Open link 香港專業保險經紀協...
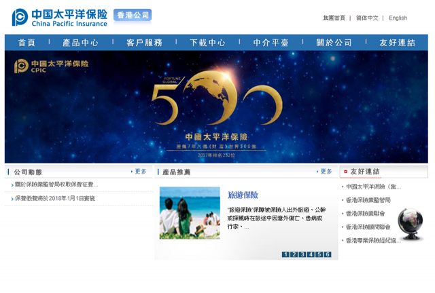The image size is (435, 293). pos(373,240)
